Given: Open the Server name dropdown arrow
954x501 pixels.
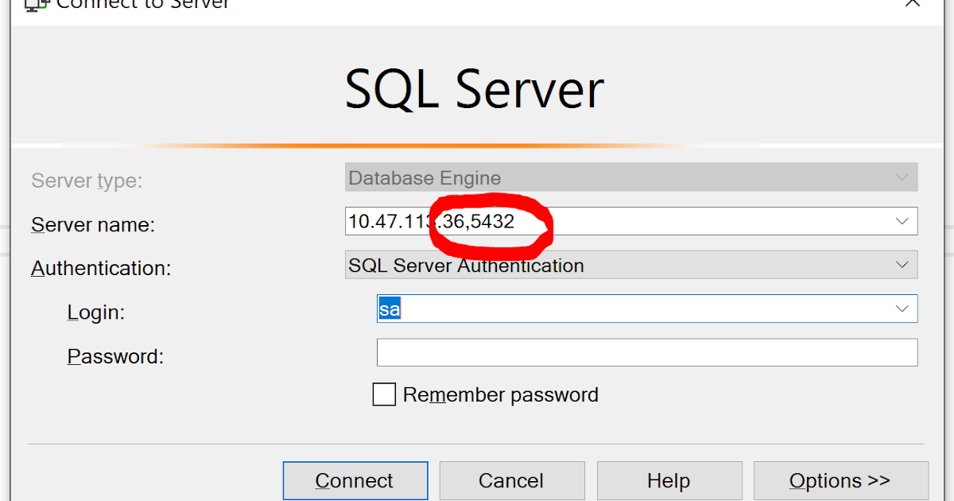Looking at the screenshot, I should point(902,221).
